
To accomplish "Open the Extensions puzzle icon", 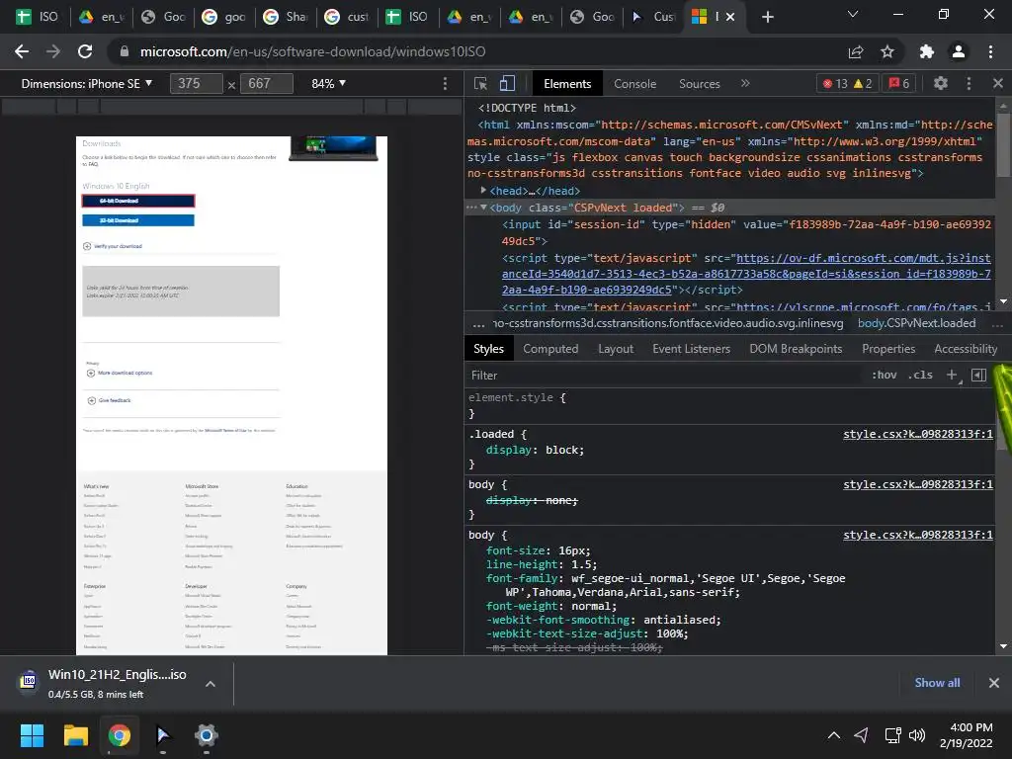I will pos(927,51).
